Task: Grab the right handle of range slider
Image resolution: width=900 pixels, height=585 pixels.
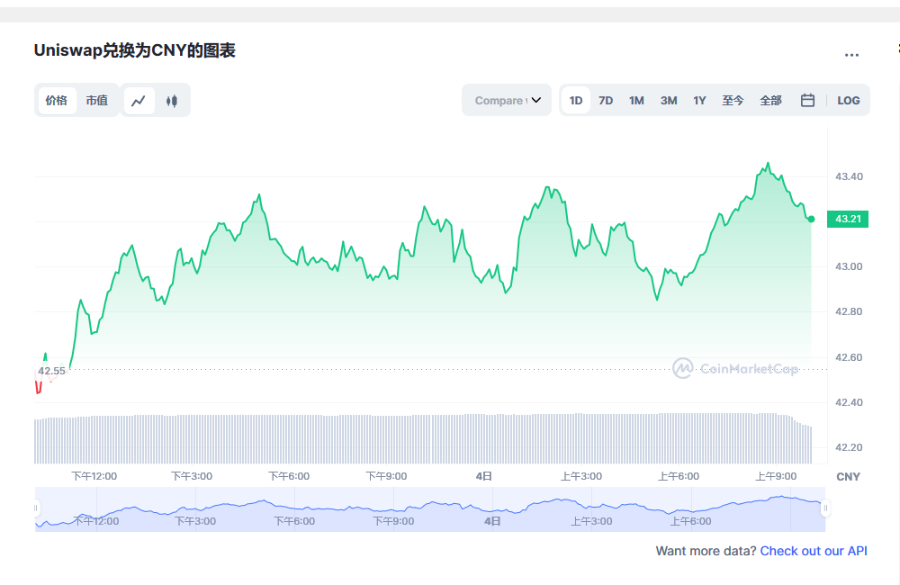Action: coord(825,508)
